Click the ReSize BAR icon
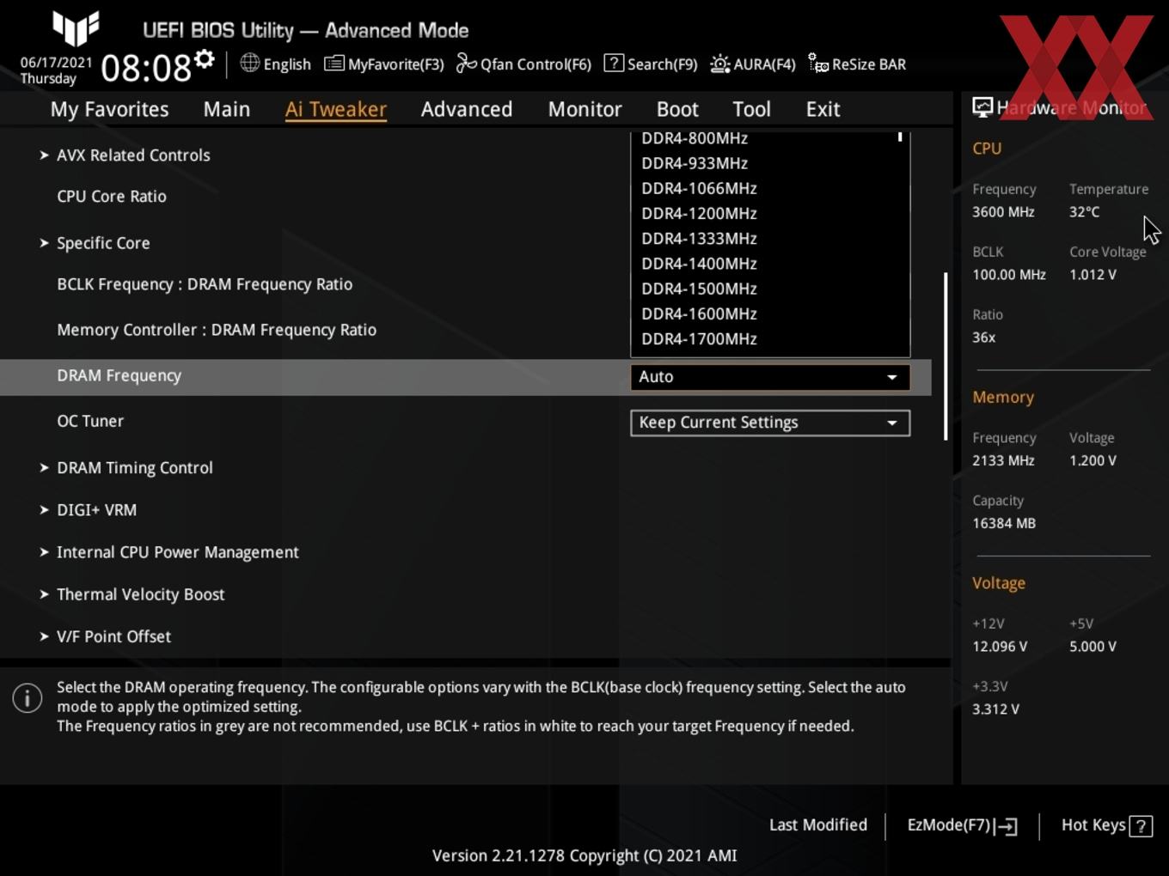This screenshot has height=876, width=1169. tap(818, 64)
